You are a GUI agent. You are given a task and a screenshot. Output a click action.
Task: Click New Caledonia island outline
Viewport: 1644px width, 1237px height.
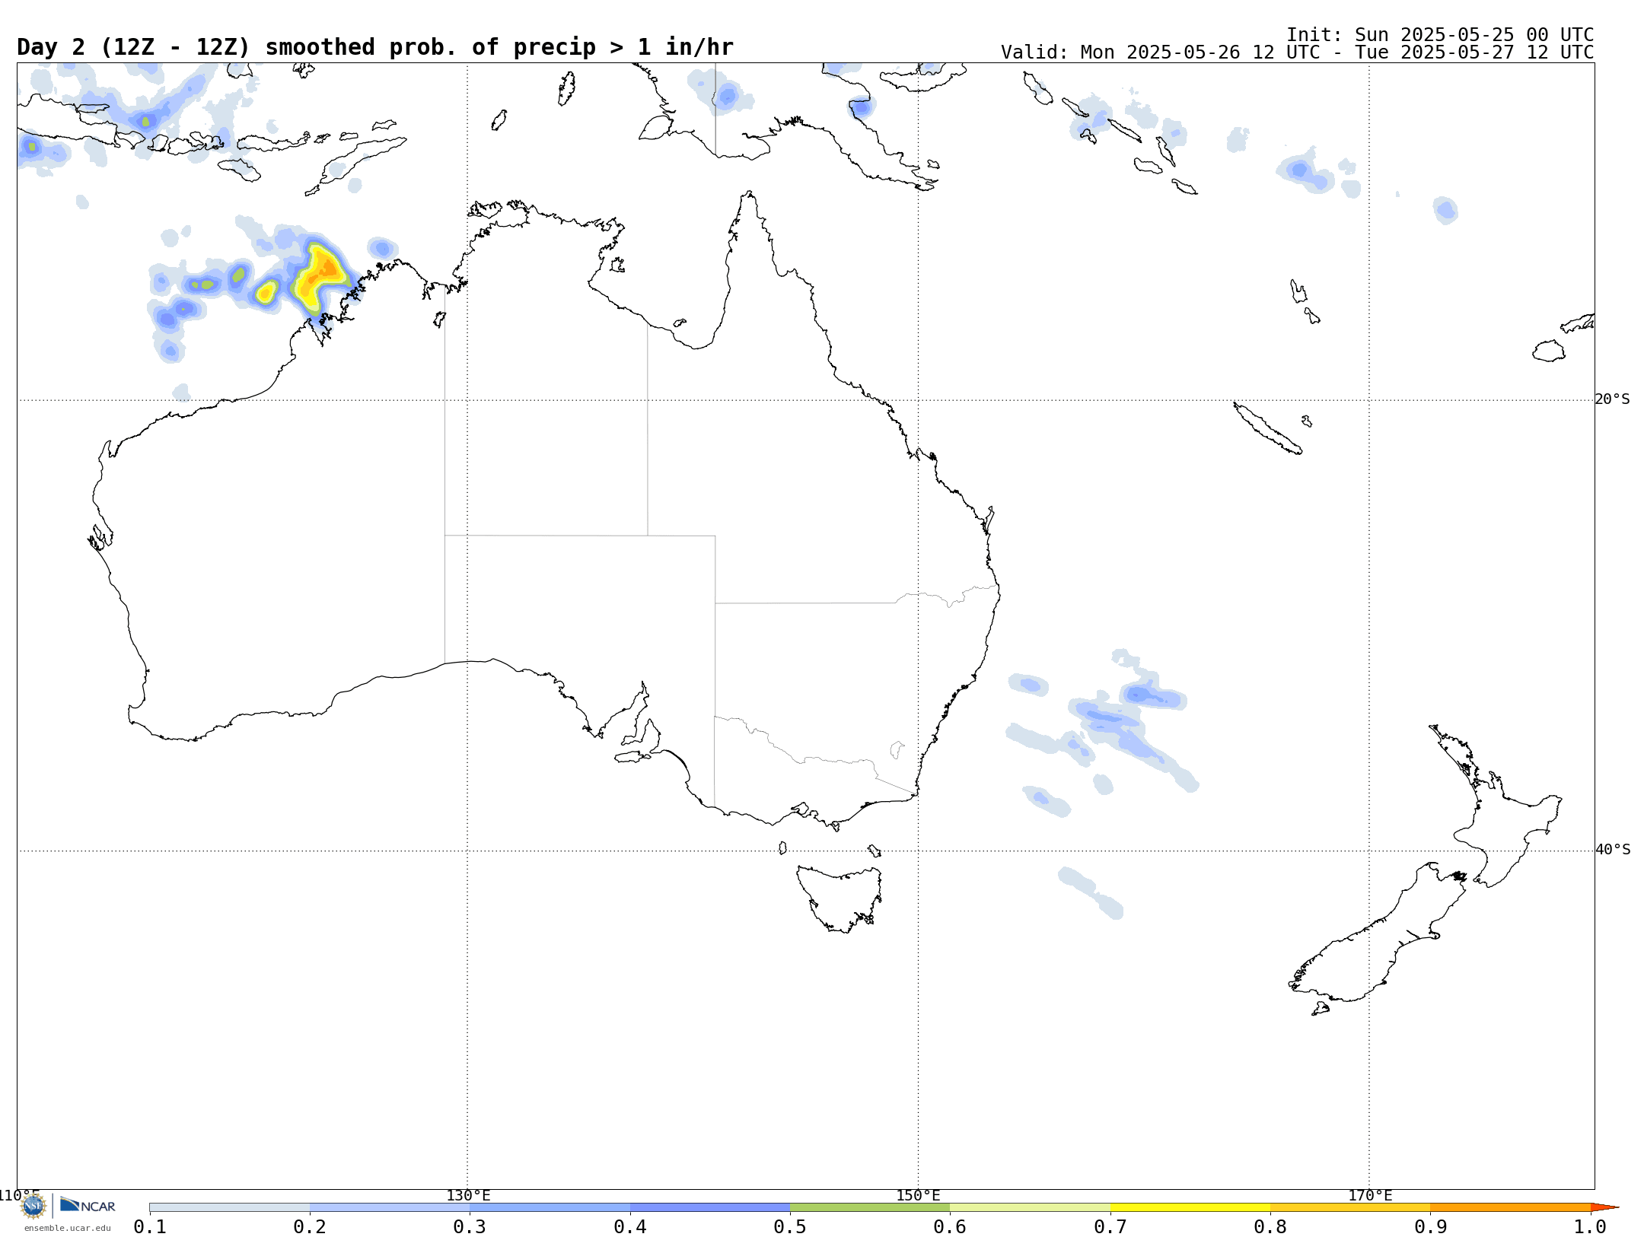[1267, 428]
